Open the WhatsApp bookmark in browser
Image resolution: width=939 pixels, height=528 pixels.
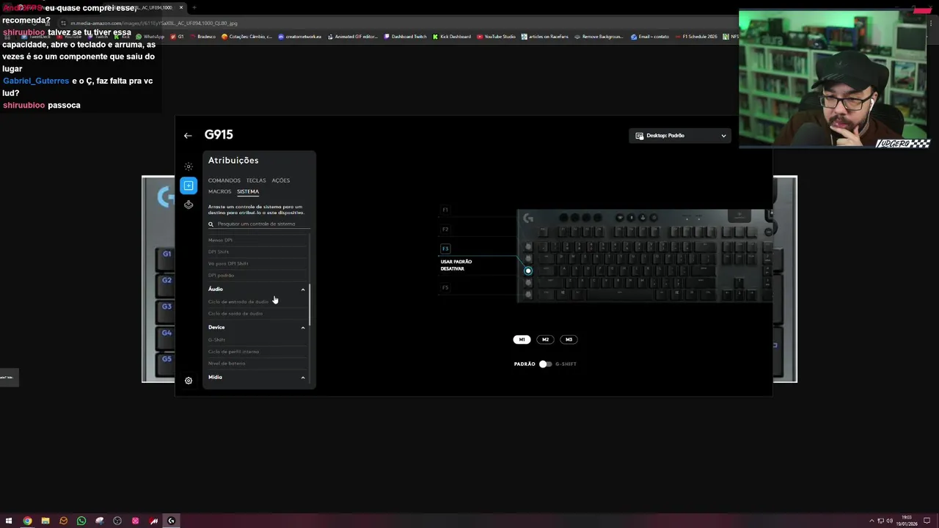pos(150,37)
